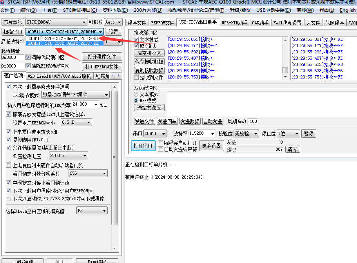Switch to the EEPROM文件 tab

click(163, 23)
